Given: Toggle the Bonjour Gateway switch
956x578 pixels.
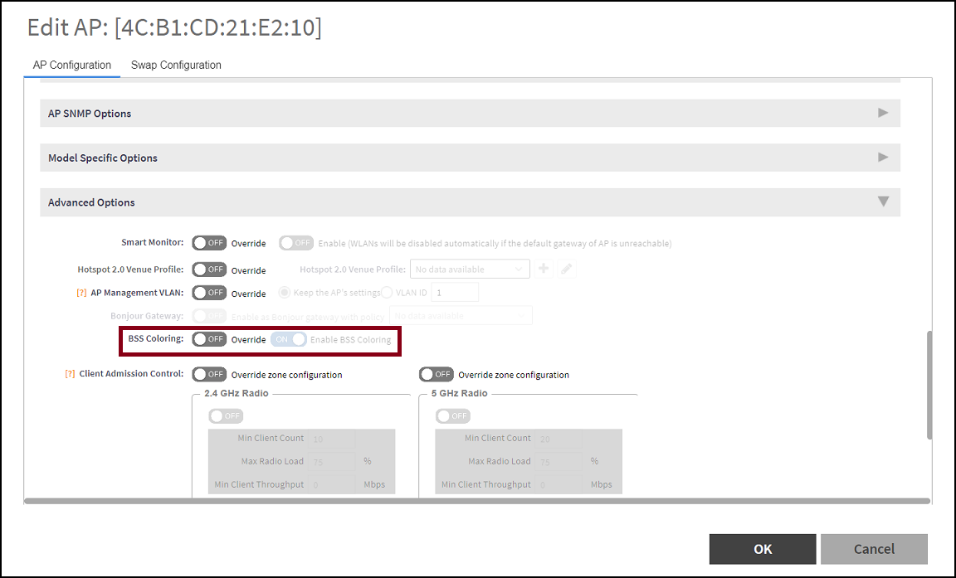Looking at the screenshot, I should coord(209,316).
